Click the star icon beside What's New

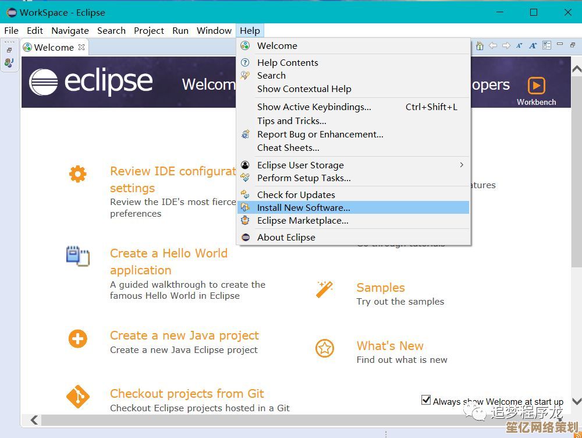tap(324, 348)
